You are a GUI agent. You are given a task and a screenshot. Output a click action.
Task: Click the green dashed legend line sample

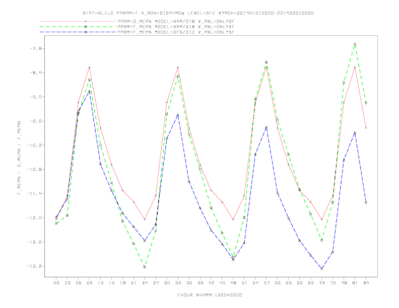[x=78, y=27]
